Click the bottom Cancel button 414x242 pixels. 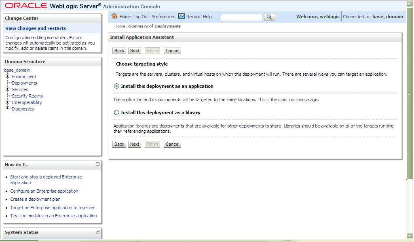172,144
